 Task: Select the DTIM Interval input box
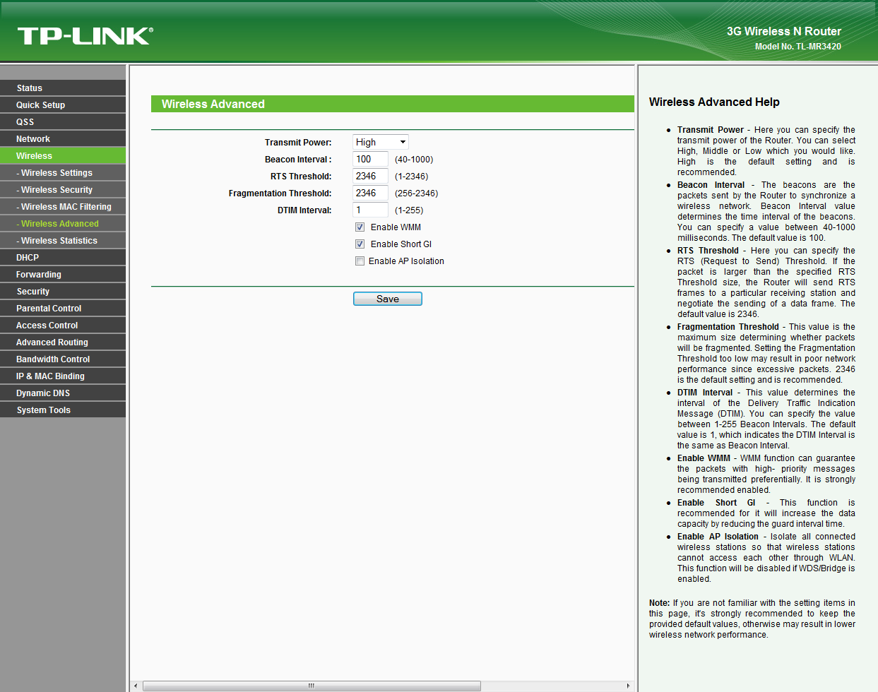pyautogui.click(x=370, y=210)
